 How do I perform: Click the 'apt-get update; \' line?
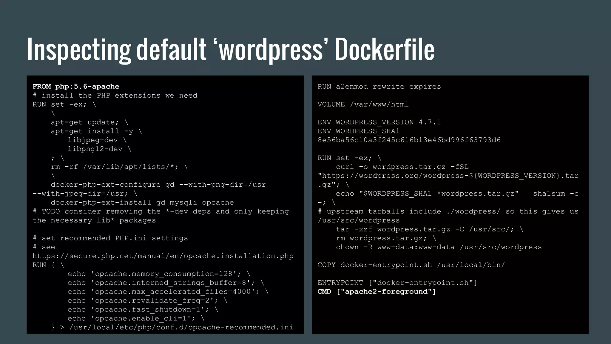(89, 122)
